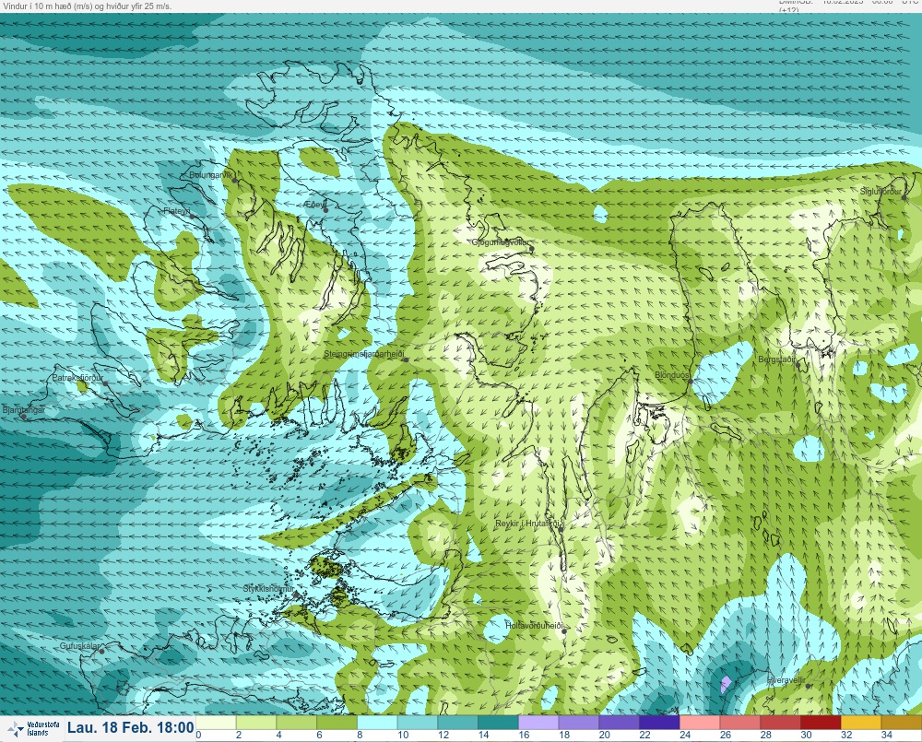
Task: Click the legend value 24
Action: click(685, 735)
